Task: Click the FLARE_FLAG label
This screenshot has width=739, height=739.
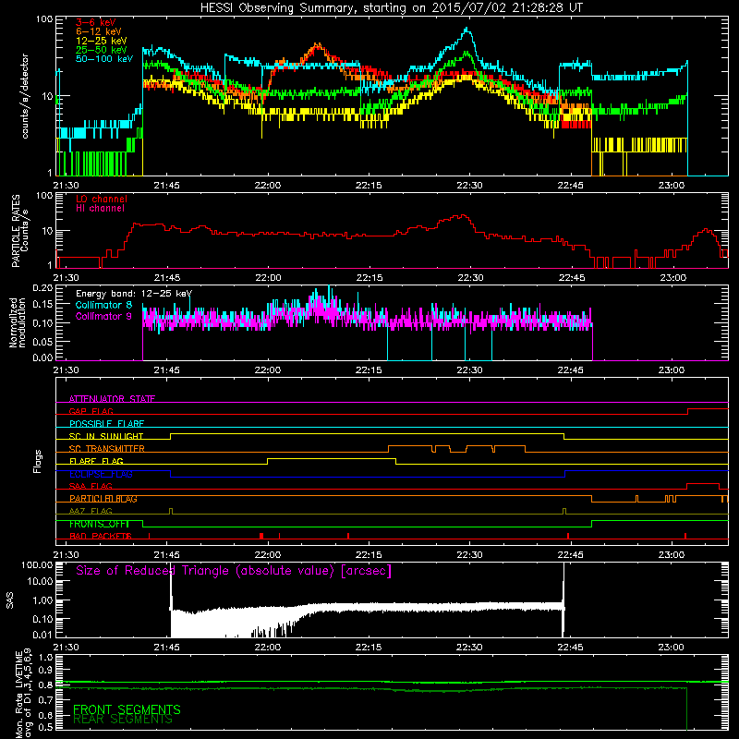Action: coord(96,461)
